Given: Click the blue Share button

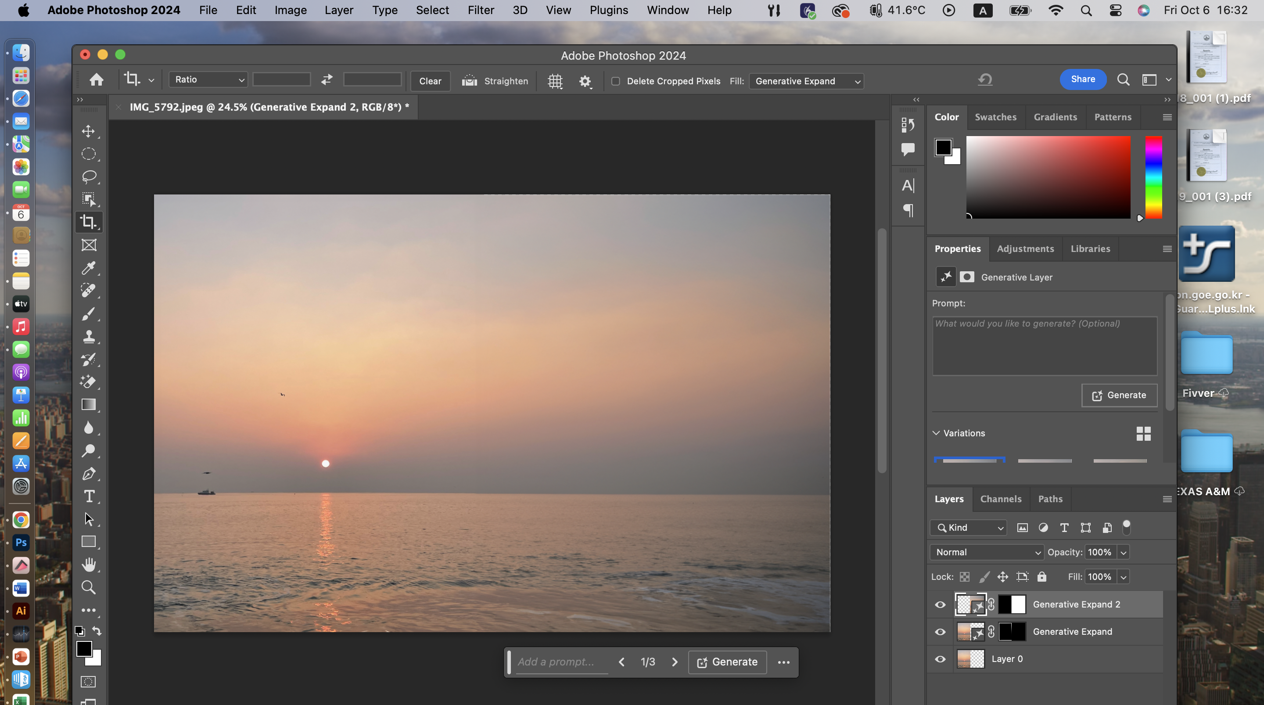Looking at the screenshot, I should [1082, 79].
